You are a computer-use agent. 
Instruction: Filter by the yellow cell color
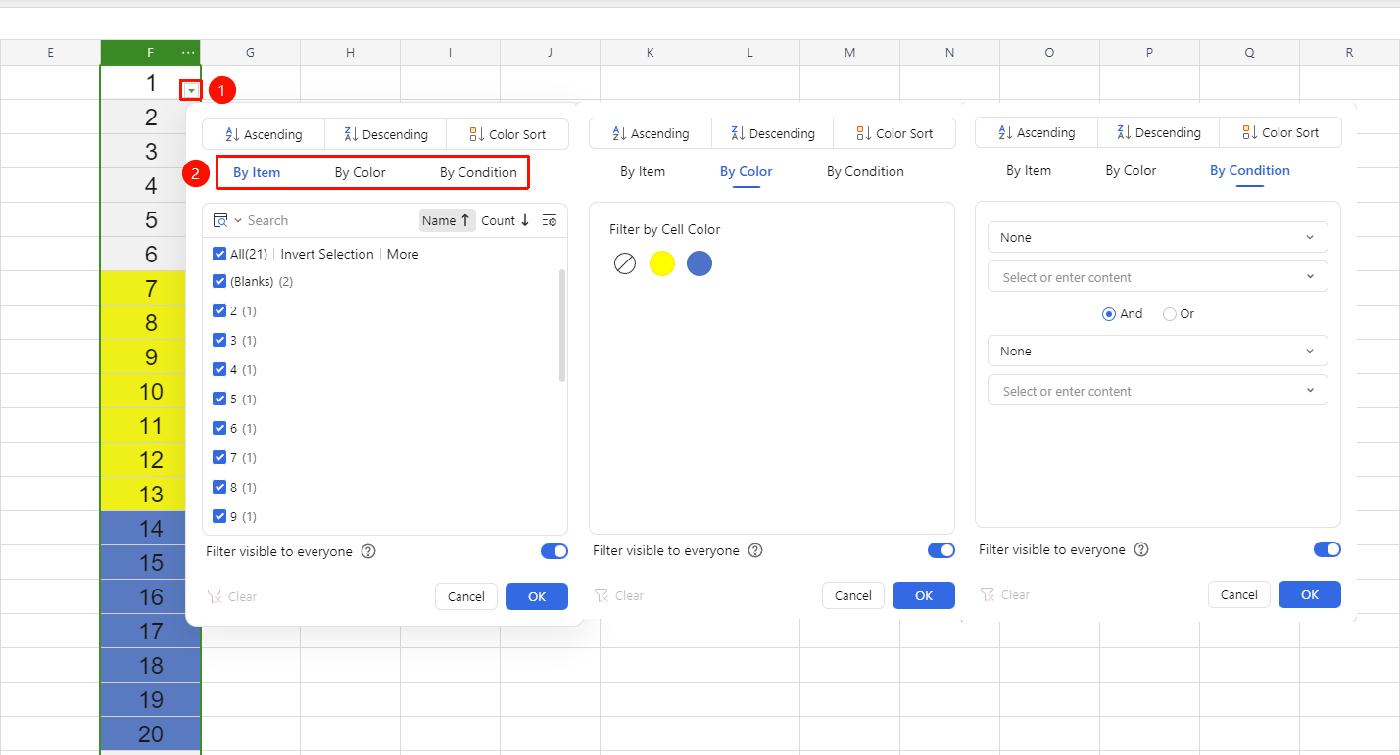coord(662,263)
